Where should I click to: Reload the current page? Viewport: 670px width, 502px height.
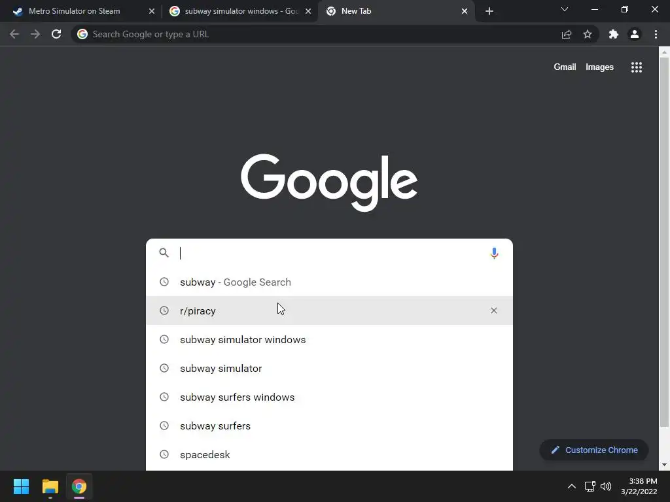click(x=56, y=34)
